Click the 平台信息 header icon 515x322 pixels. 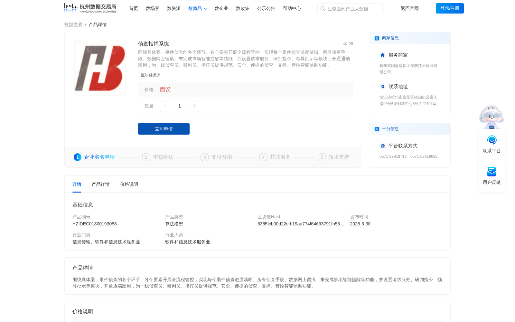tap(377, 129)
